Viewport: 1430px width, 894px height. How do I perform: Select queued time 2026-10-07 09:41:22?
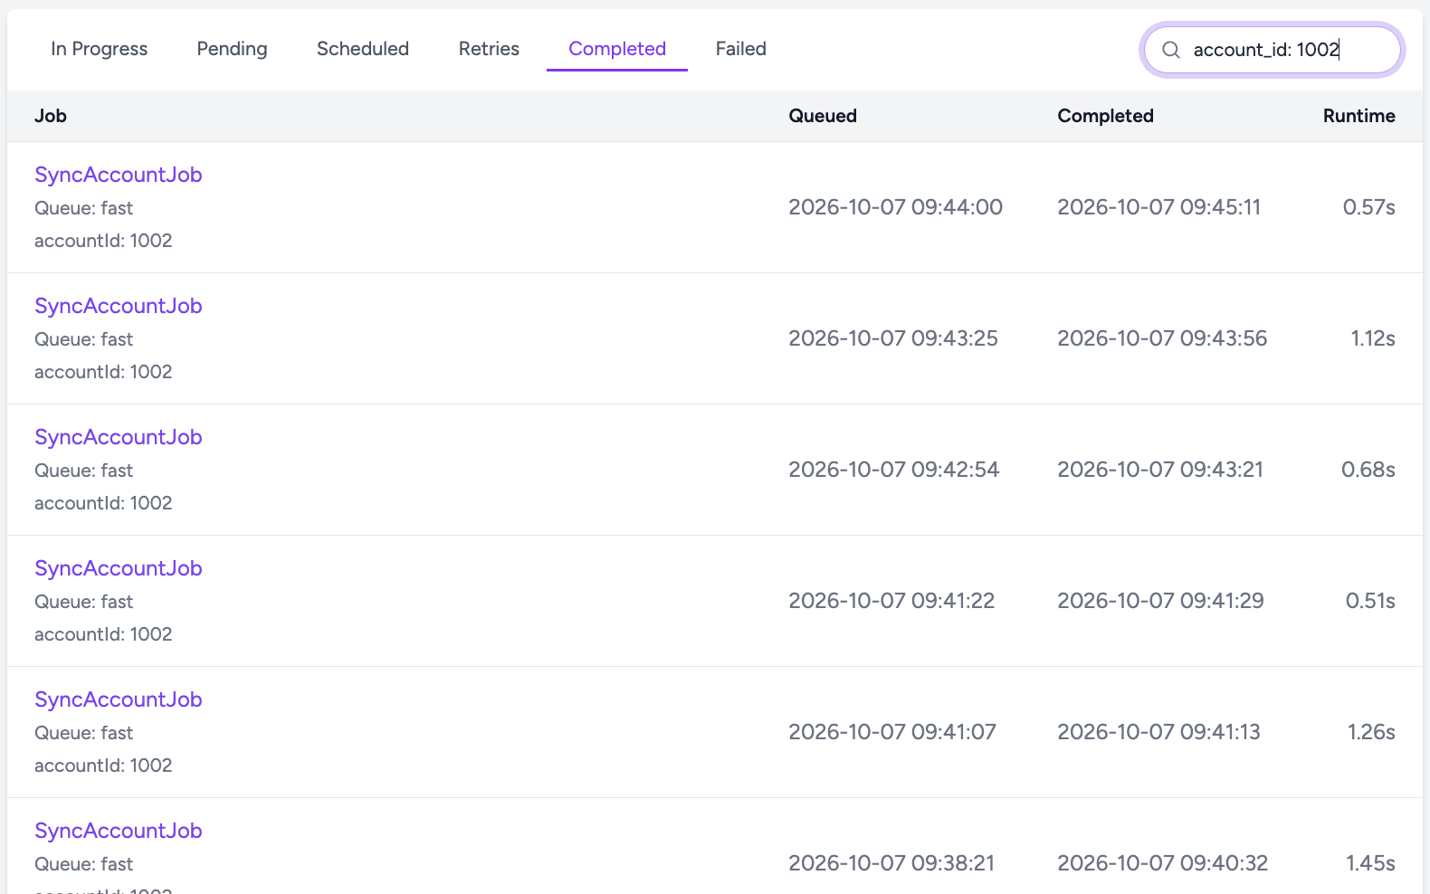click(x=891, y=601)
